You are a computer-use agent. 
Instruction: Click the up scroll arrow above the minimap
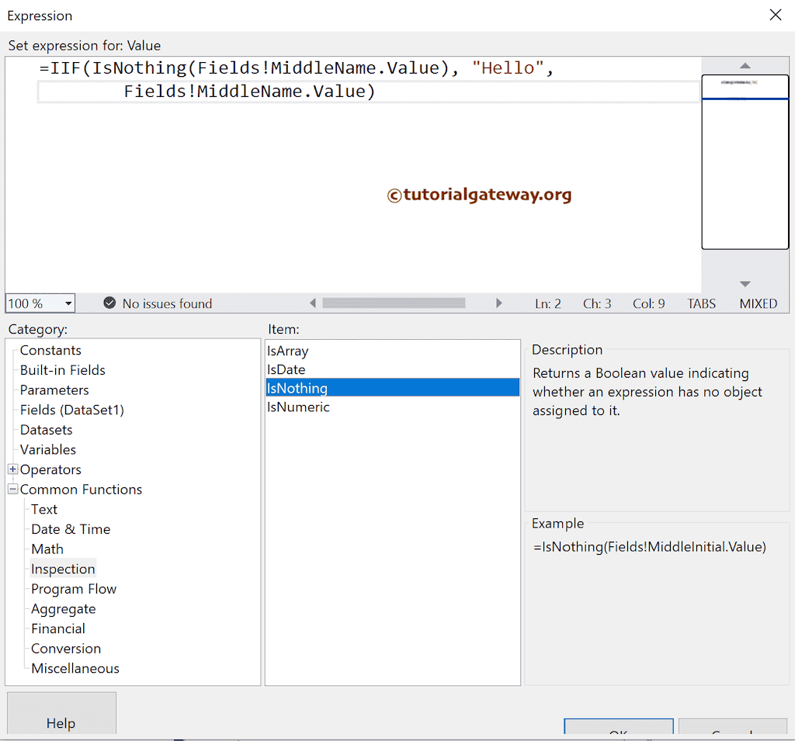pyautogui.click(x=745, y=65)
